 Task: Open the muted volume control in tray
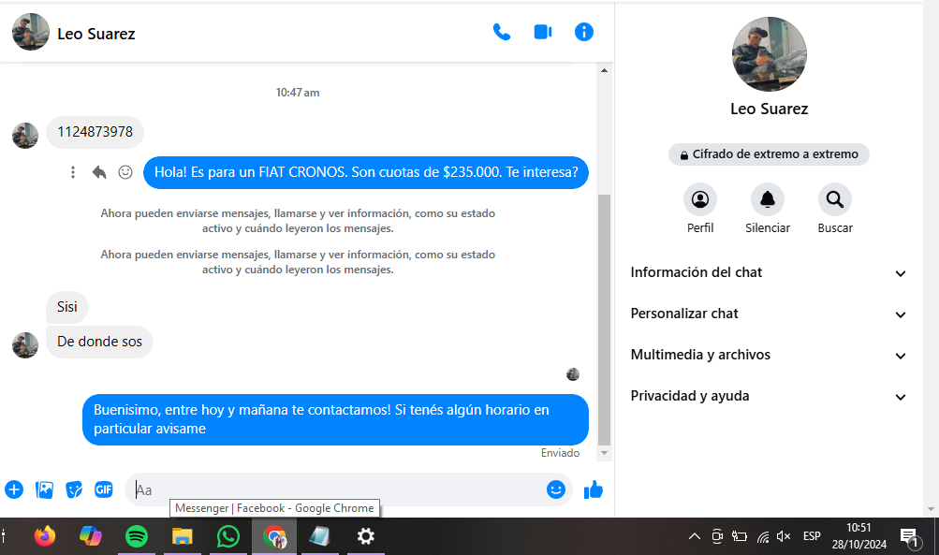click(784, 536)
